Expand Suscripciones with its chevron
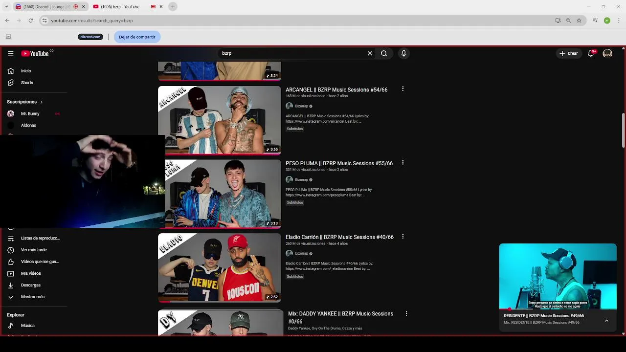626x352 pixels. tap(41, 102)
